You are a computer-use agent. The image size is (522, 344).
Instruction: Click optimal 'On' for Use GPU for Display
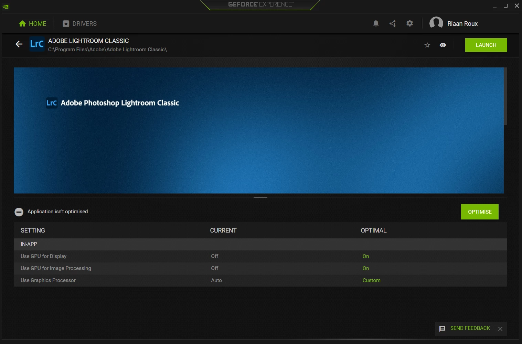click(365, 256)
